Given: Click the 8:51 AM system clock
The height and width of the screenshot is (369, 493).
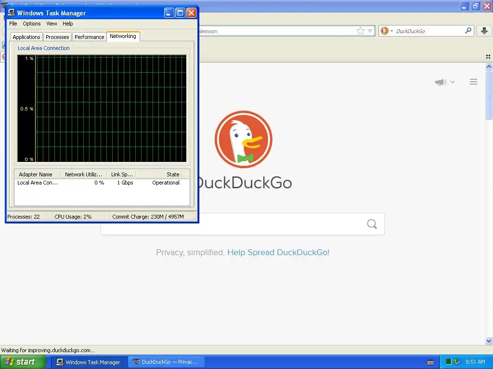Looking at the screenshot, I should point(475,362).
